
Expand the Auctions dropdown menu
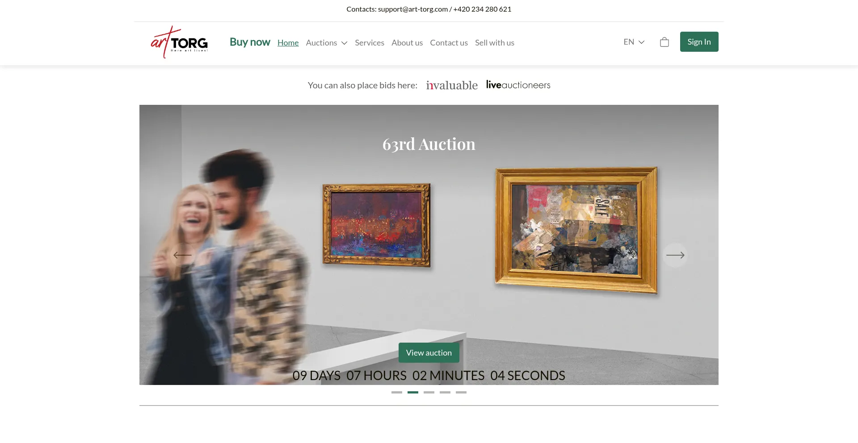coord(327,43)
